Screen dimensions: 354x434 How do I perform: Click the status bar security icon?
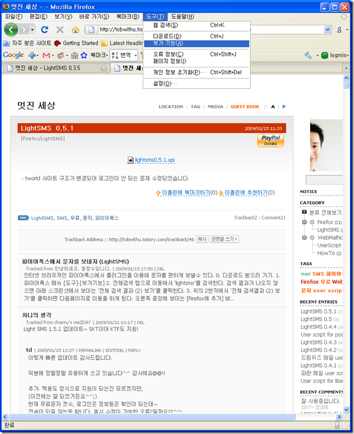[x=337, y=425]
